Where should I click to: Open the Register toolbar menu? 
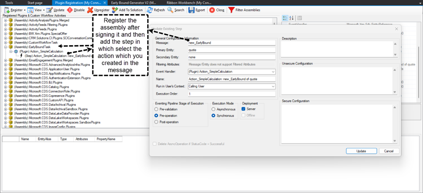click(15, 10)
